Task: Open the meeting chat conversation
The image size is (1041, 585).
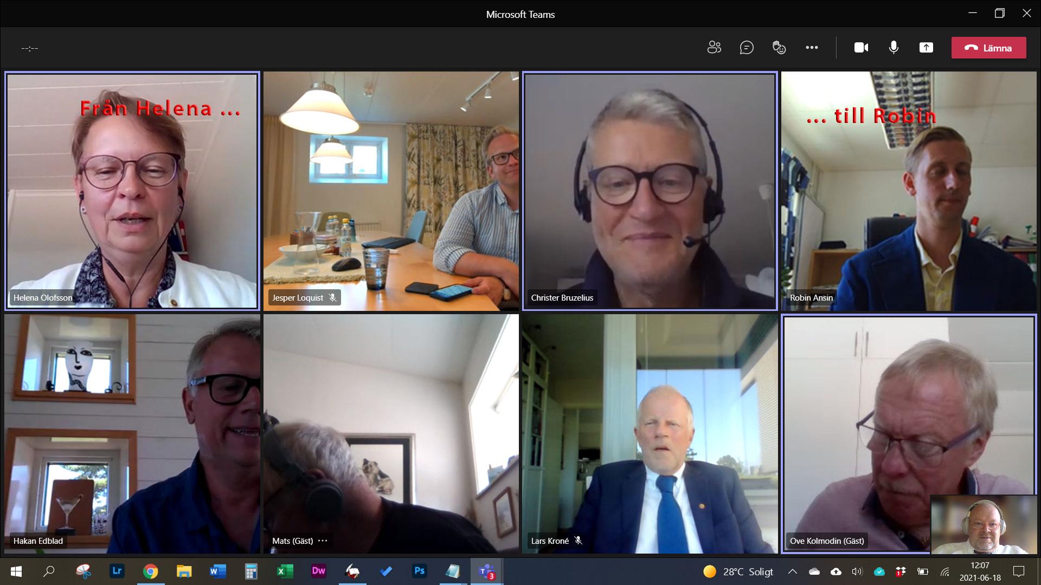Action: [x=747, y=48]
